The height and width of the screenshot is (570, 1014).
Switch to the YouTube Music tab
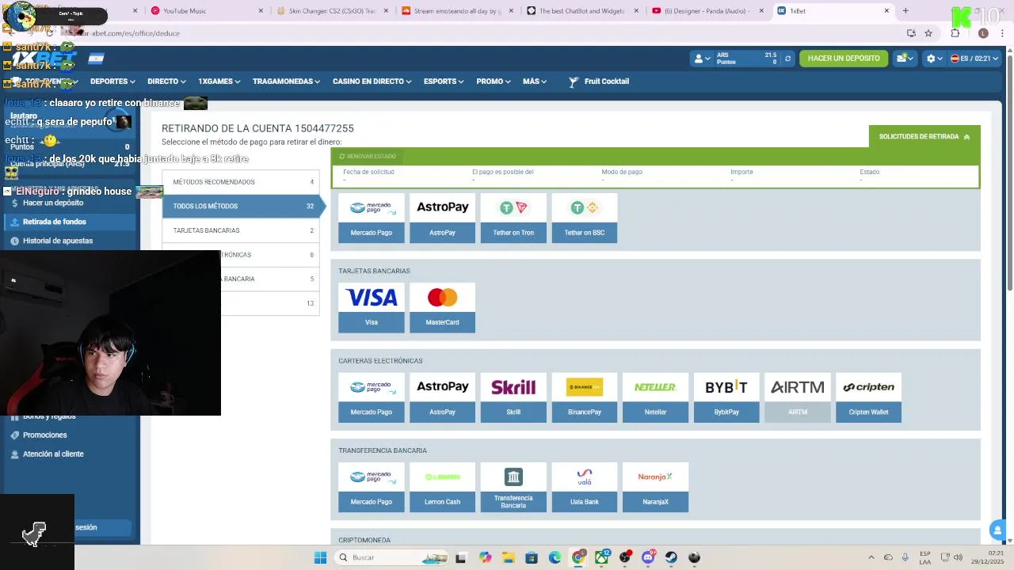[208, 11]
